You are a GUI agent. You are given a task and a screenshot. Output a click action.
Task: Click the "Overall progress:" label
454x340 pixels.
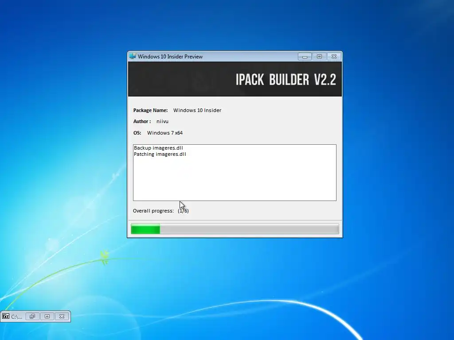tap(153, 211)
